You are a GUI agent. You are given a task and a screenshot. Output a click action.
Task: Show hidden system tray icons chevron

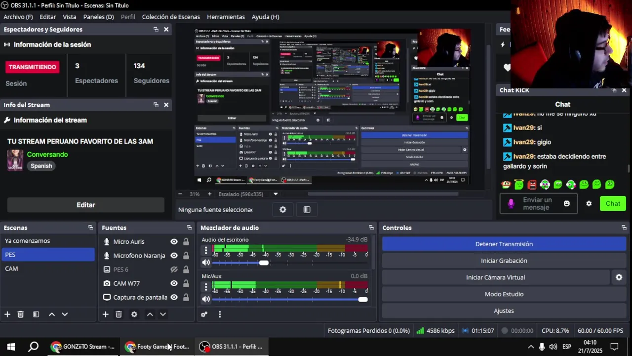tap(531, 347)
